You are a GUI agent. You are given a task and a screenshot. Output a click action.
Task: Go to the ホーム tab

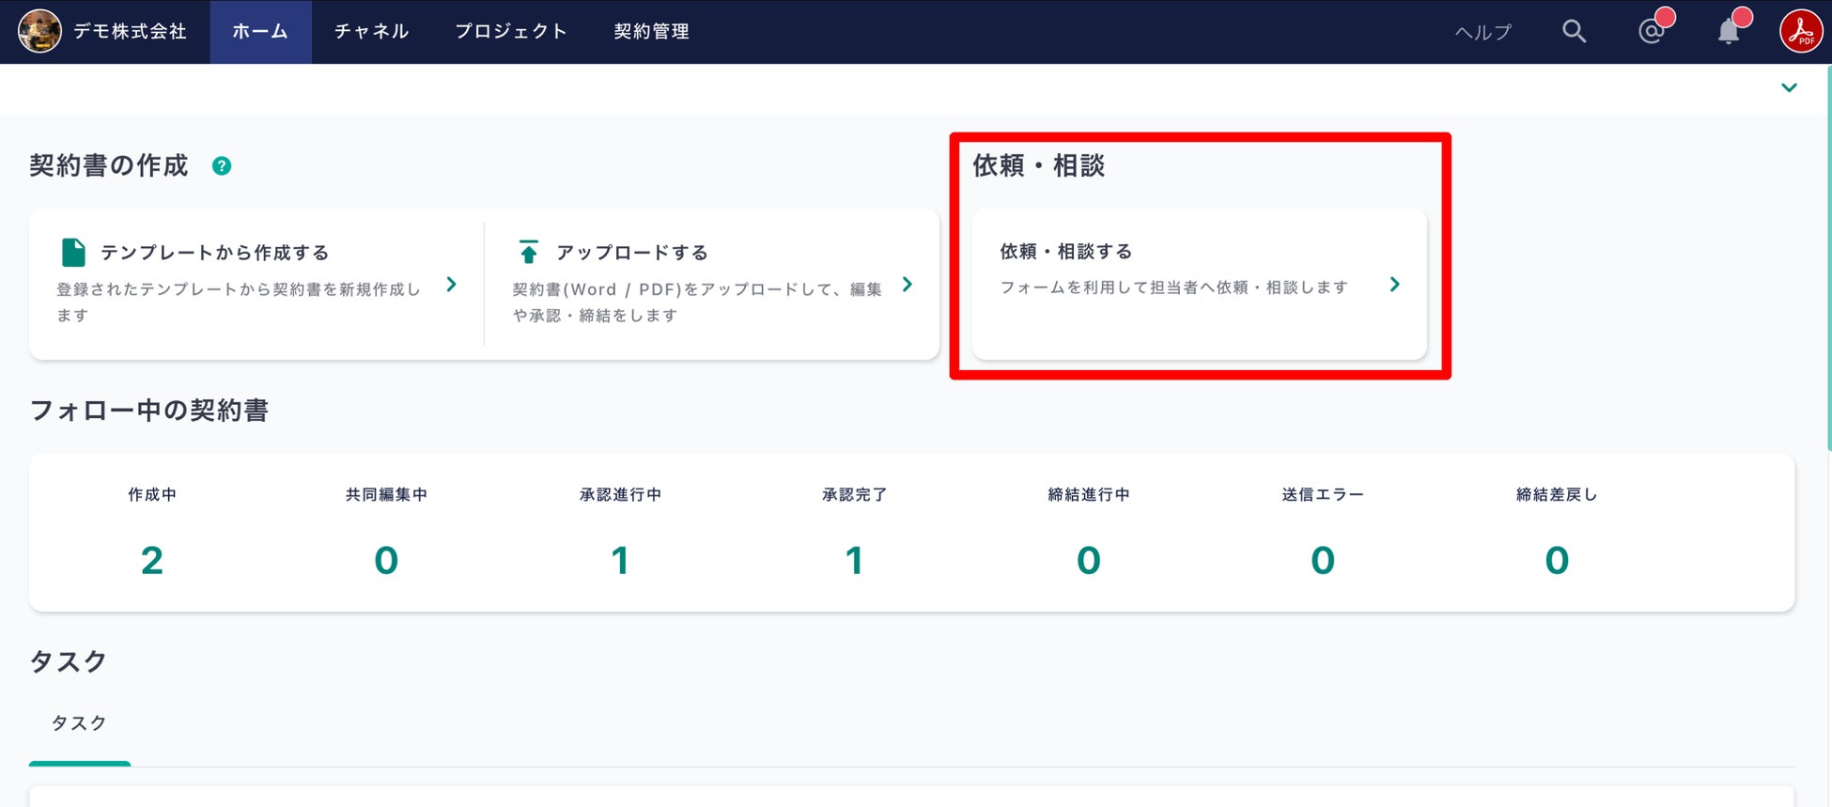click(x=260, y=31)
